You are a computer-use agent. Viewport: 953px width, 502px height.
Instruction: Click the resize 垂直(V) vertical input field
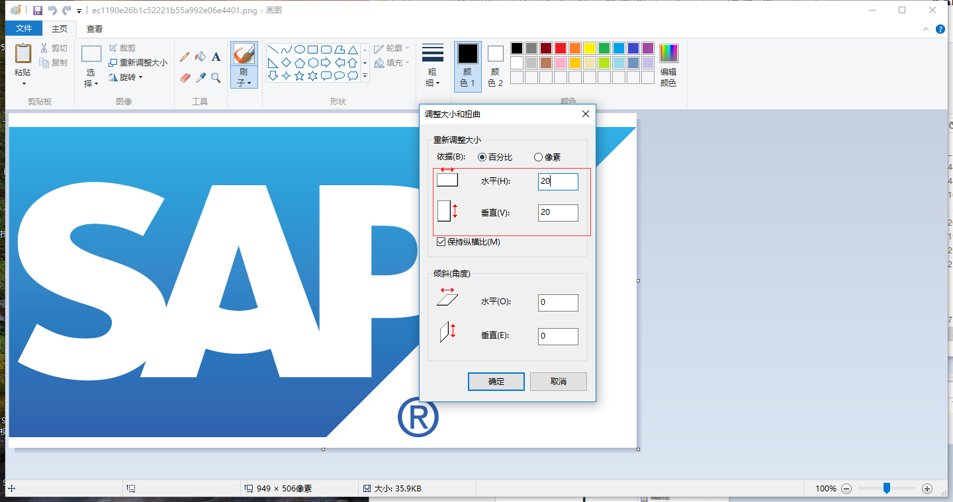point(558,212)
